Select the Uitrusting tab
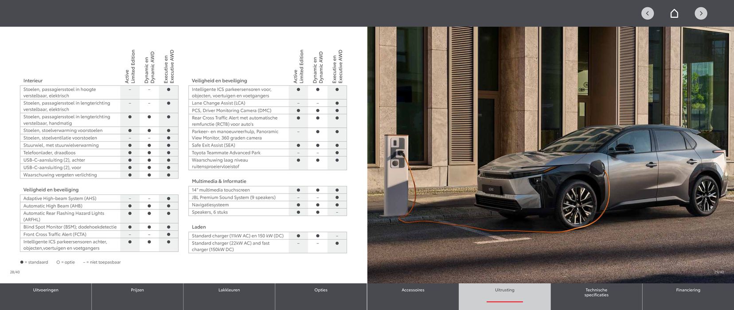 [504, 291]
